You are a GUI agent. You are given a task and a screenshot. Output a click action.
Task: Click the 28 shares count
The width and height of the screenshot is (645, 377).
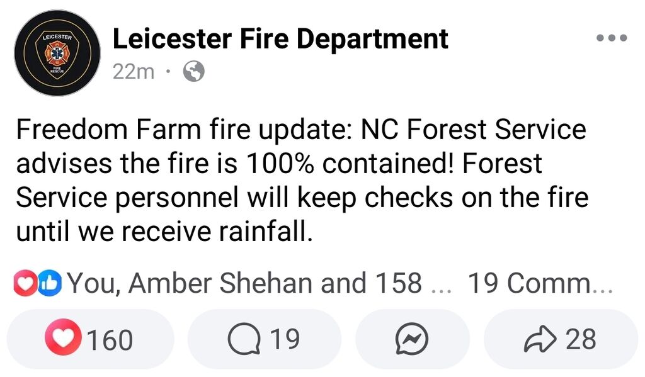[x=581, y=339]
